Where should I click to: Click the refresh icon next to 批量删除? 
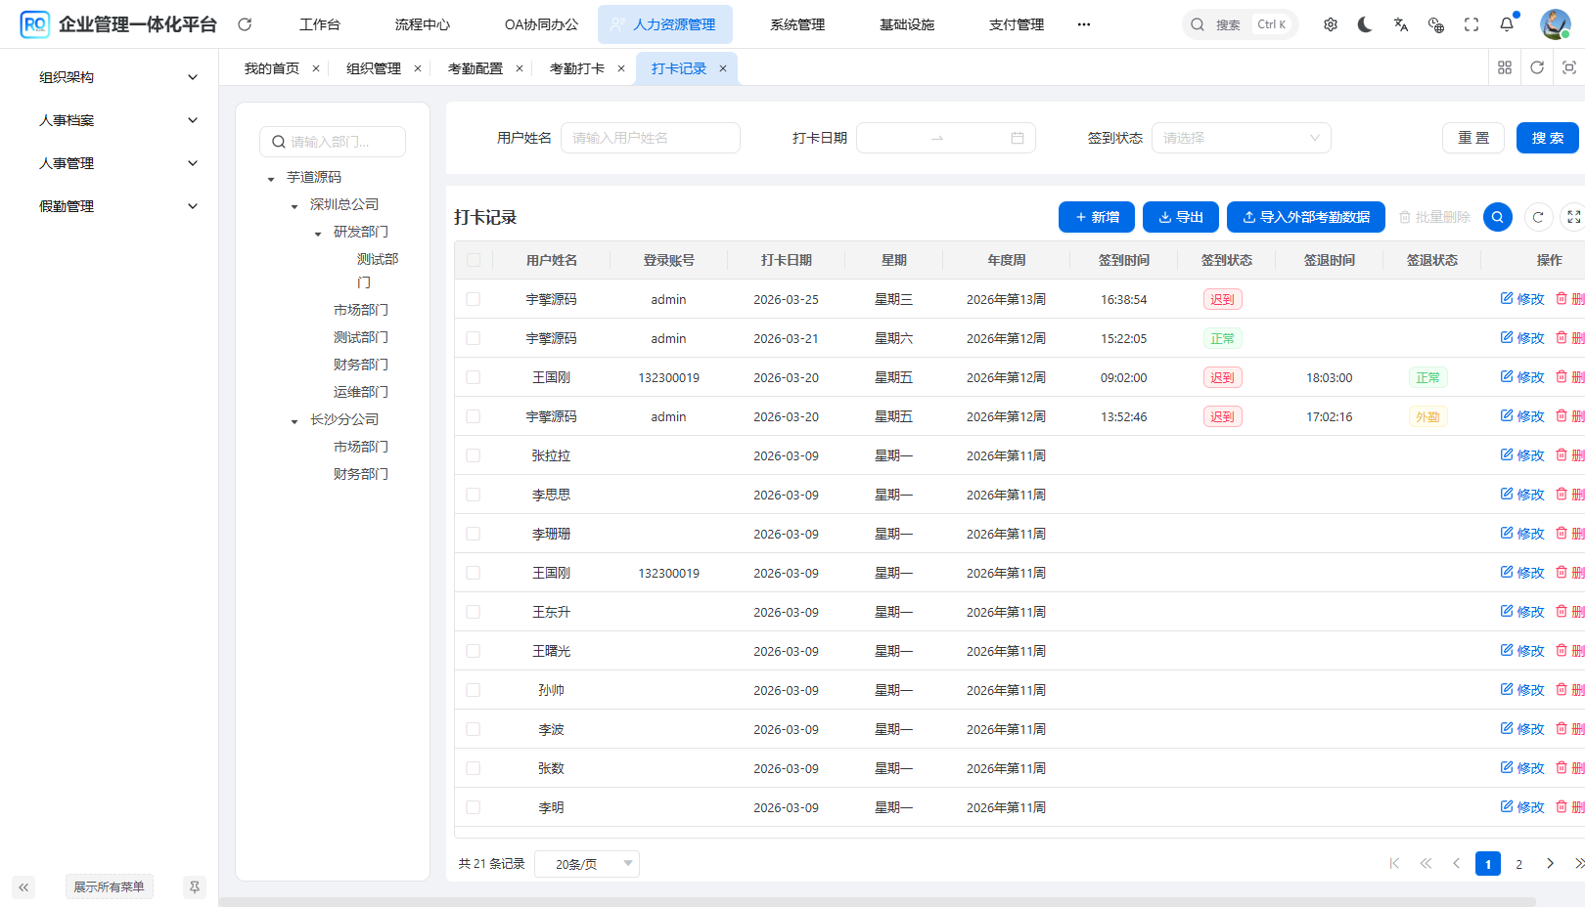[x=1537, y=217]
